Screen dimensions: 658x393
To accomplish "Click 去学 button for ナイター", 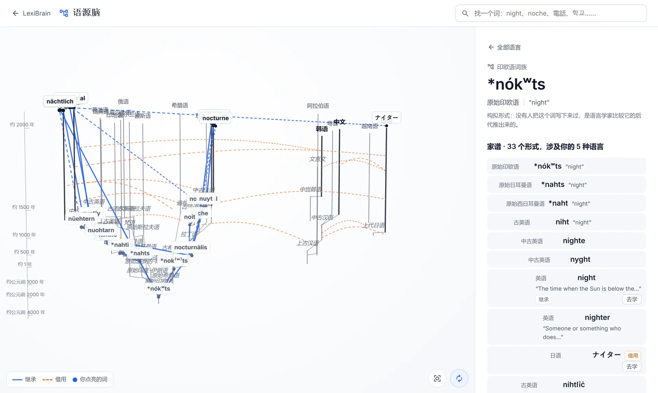I will [632, 366].
